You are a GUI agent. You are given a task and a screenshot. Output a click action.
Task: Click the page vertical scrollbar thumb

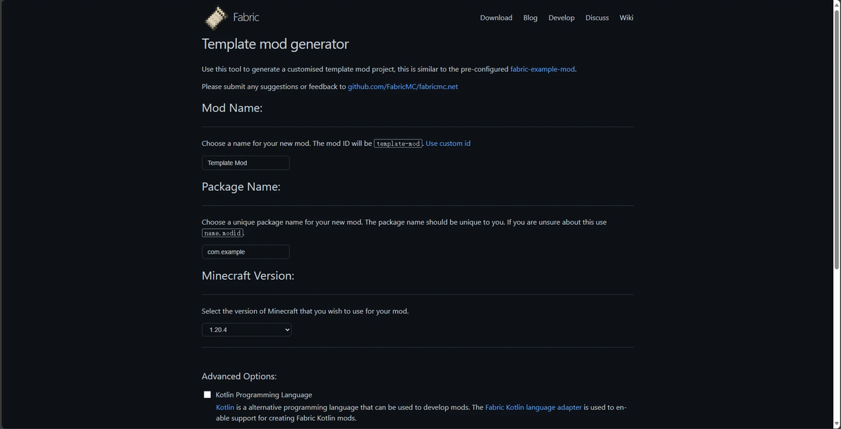coord(837,141)
